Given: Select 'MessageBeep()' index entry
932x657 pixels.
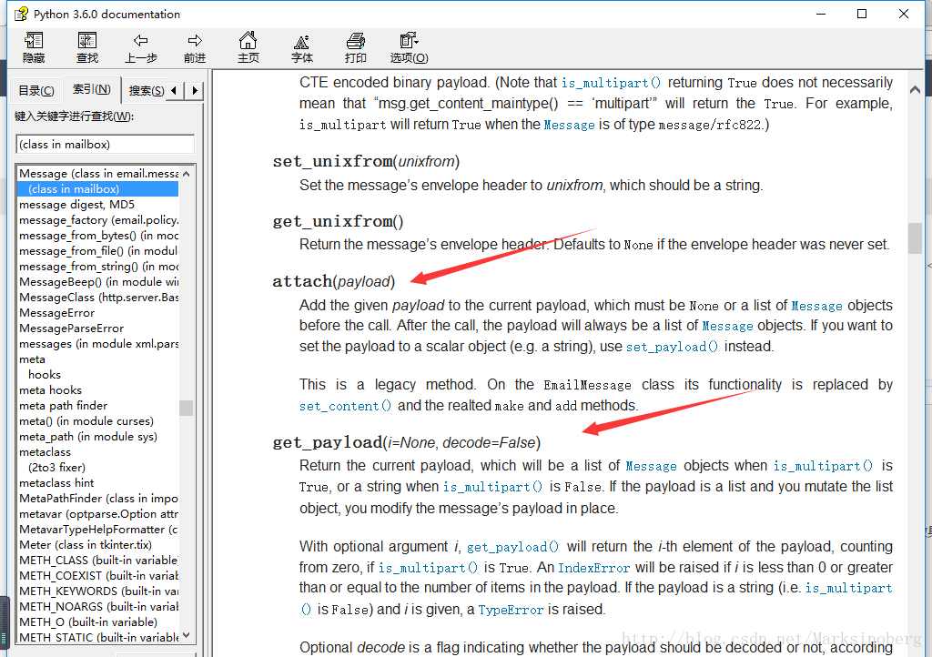Looking at the screenshot, I should tap(98, 281).
